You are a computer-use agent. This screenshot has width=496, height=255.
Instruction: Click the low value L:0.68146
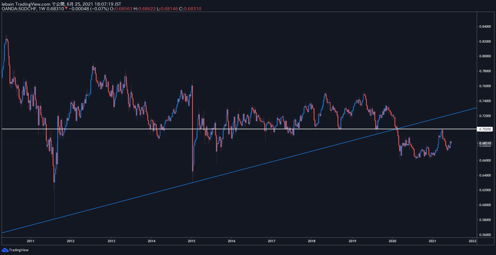coord(167,9)
